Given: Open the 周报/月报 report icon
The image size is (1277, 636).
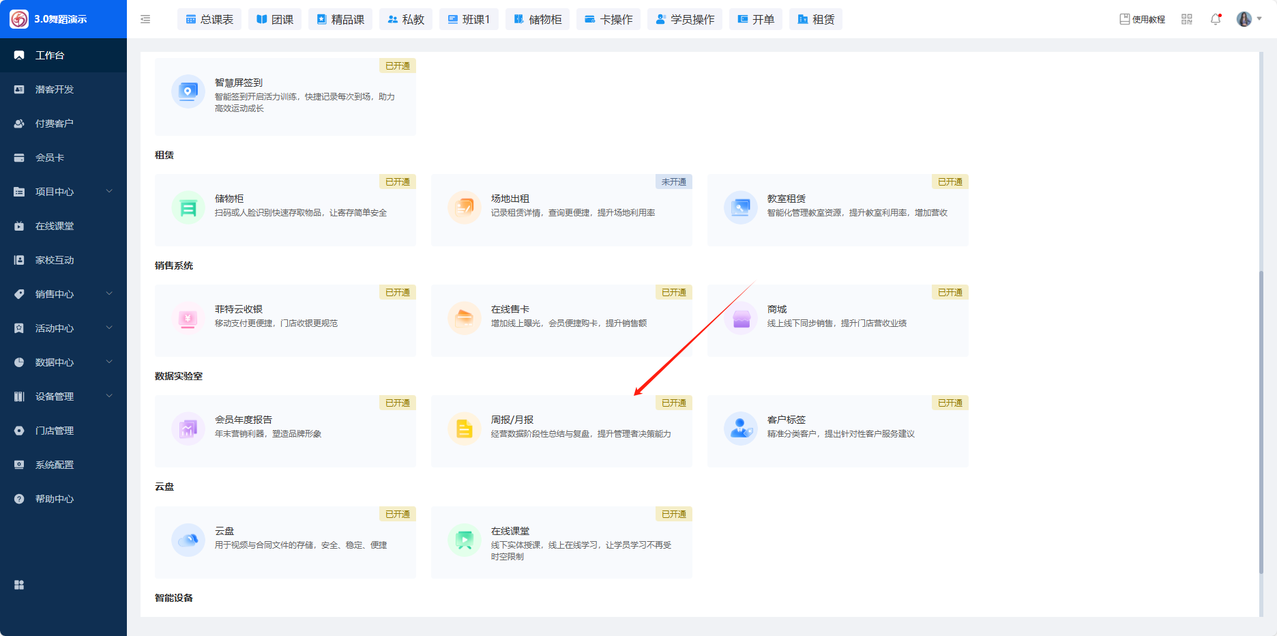Looking at the screenshot, I should pyautogui.click(x=465, y=429).
